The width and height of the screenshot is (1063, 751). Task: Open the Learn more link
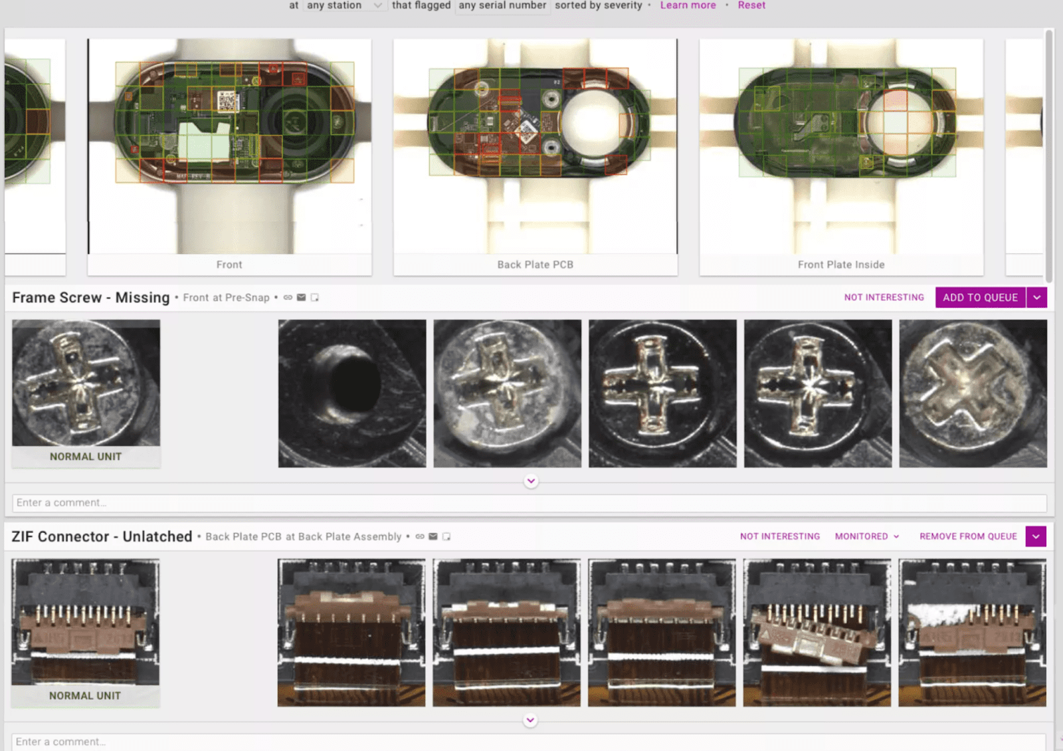click(688, 5)
